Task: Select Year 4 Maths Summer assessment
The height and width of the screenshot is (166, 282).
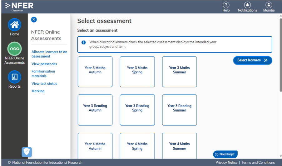Action: 180,146
